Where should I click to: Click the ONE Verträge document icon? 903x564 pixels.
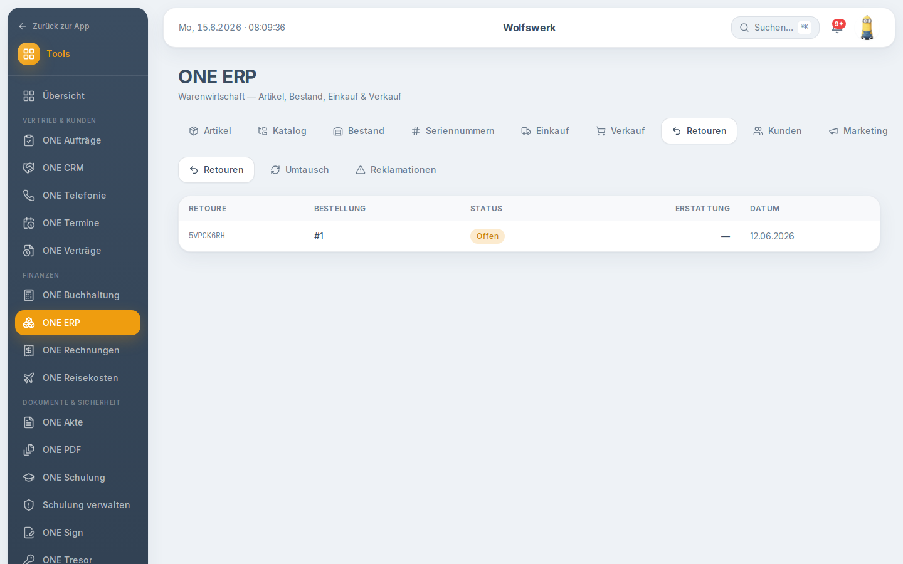29,251
